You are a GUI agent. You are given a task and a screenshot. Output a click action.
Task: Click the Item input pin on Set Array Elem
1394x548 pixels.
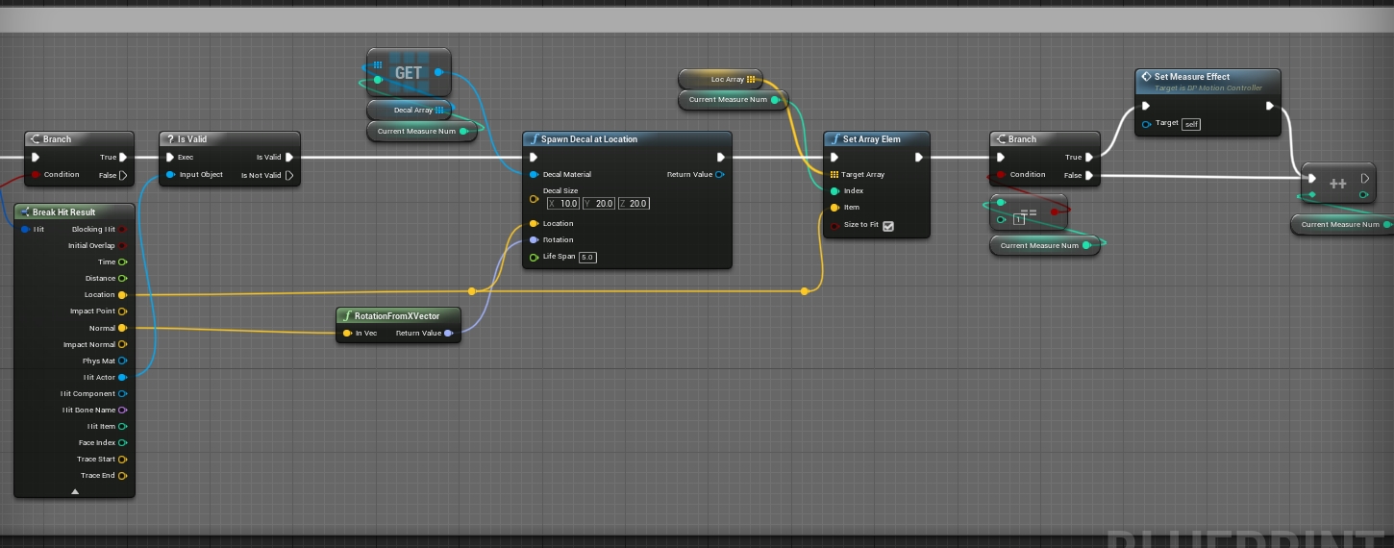click(x=834, y=207)
